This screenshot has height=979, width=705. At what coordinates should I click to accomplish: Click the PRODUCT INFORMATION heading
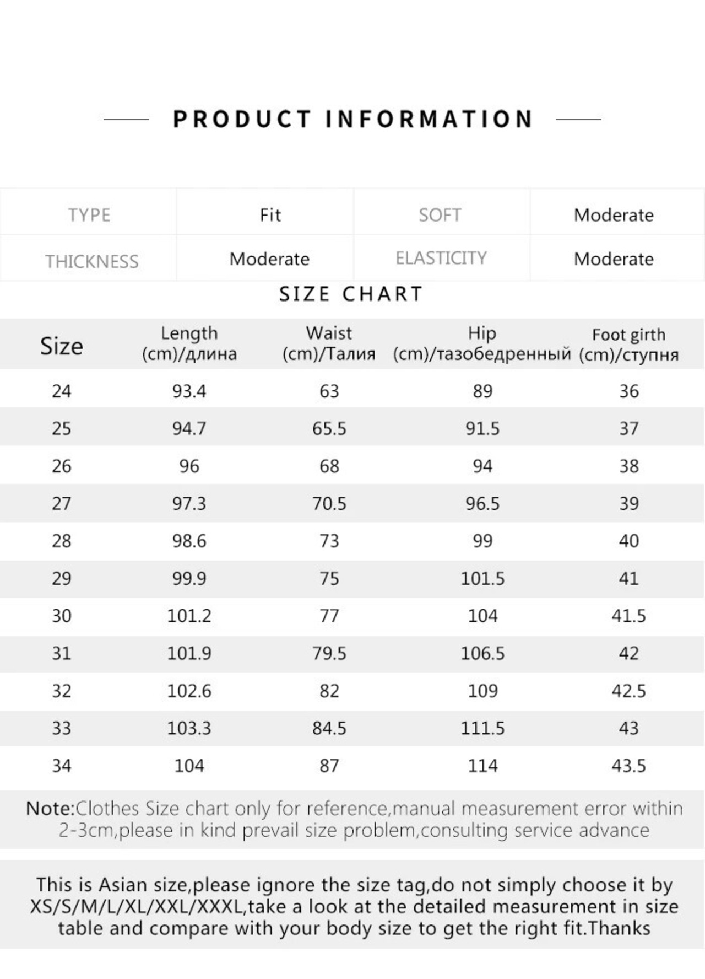tap(352, 119)
